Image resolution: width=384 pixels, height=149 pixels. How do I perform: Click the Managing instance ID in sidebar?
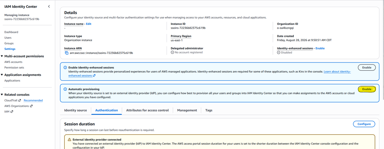click(22, 19)
